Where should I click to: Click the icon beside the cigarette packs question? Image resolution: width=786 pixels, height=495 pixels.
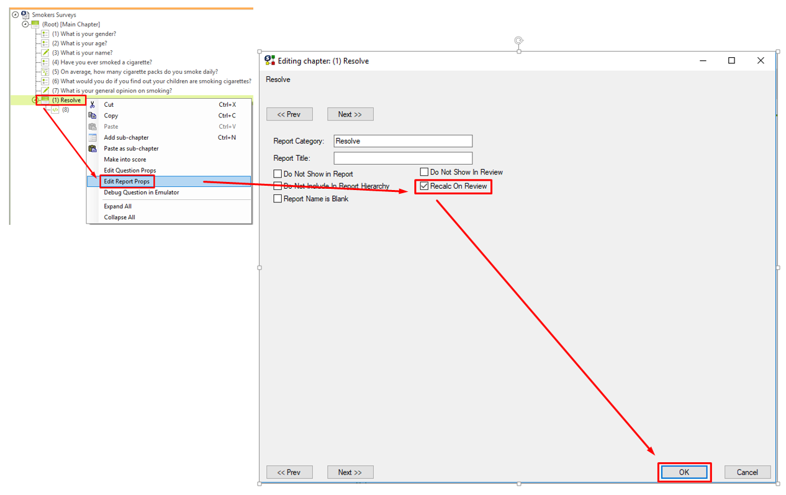pyautogui.click(x=45, y=71)
